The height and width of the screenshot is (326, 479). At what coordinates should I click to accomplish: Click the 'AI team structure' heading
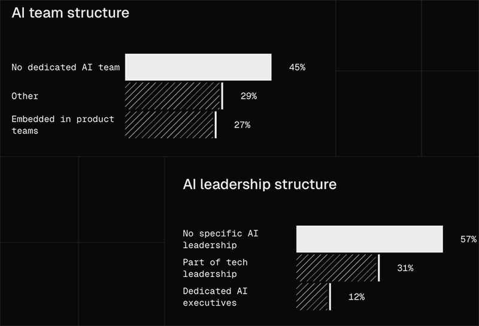[x=70, y=13]
